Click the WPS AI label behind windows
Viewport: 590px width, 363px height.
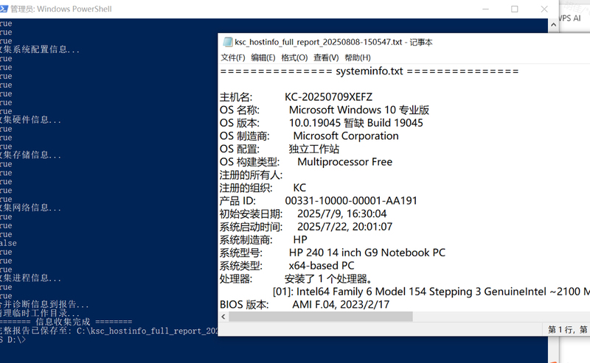pyautogui.click(x=570, y=18)
